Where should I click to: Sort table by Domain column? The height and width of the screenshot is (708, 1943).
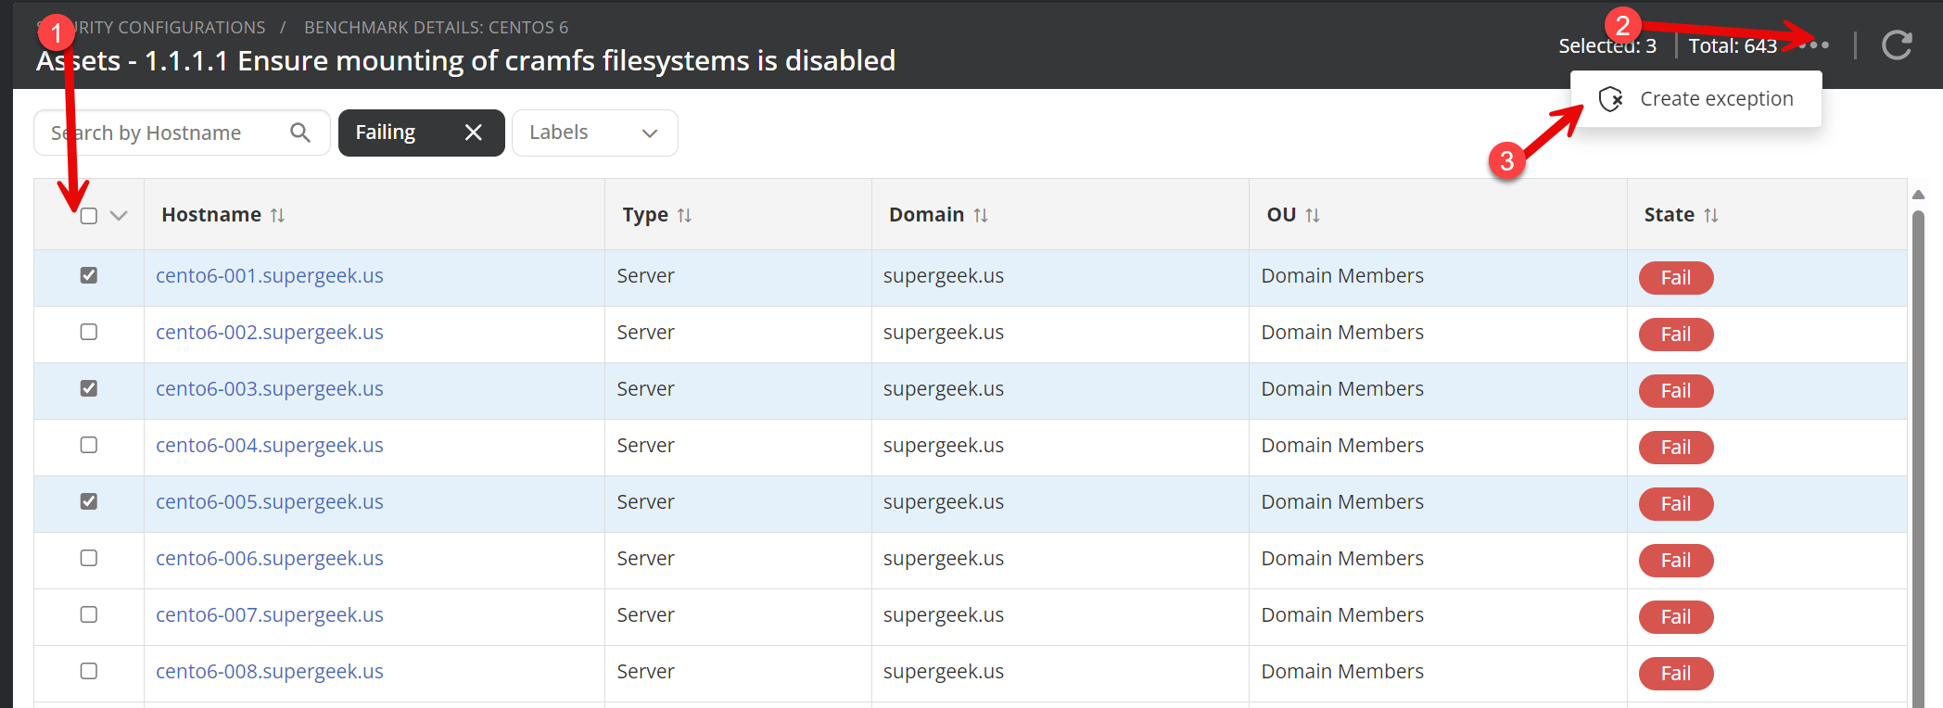[x=980, y=215]
